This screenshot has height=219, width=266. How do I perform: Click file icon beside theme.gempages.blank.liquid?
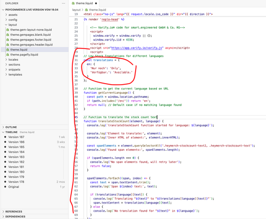tap(7, 35)
